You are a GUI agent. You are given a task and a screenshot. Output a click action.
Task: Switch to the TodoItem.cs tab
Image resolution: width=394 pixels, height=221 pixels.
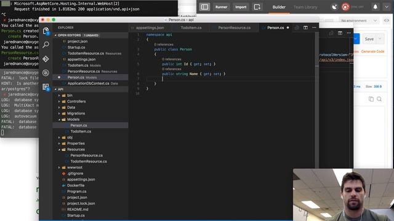[x=191, y=28]
